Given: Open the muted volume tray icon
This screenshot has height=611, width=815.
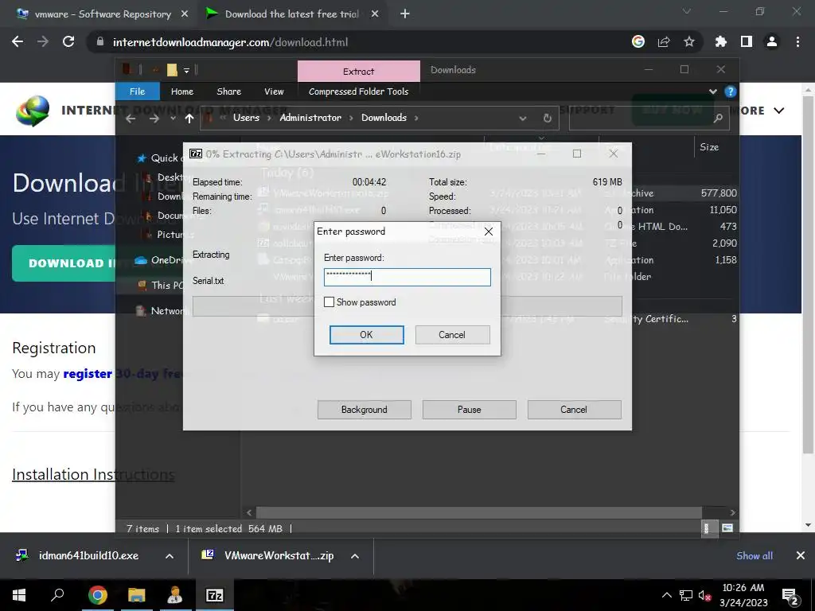Looking at the screenshot, I should click(x=705, y=595).
